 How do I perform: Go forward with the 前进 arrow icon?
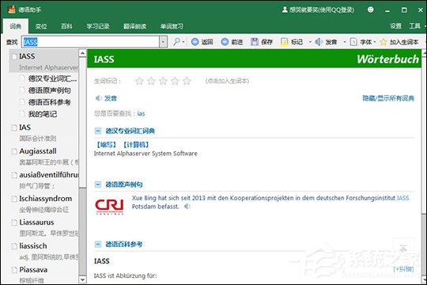point(225,42)
